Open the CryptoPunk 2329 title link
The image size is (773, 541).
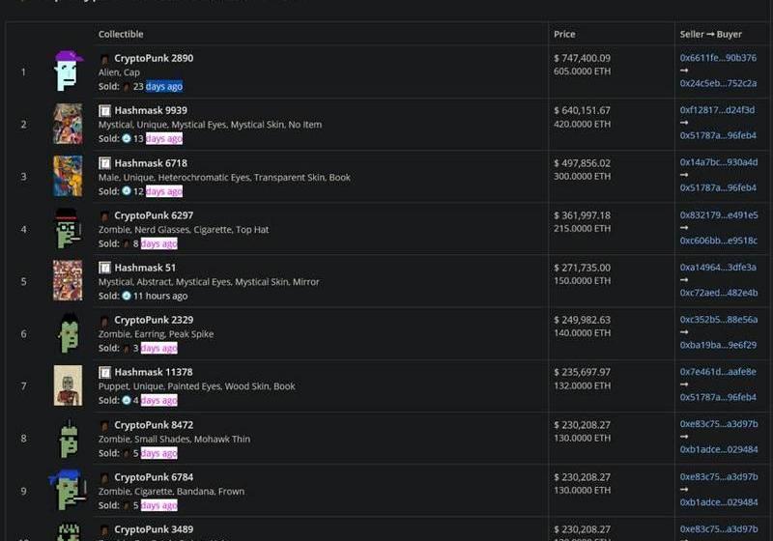154,320
